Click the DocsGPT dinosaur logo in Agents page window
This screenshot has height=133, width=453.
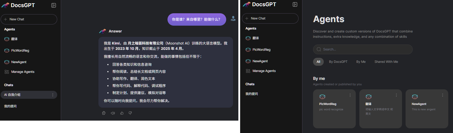tap(247, 4)
